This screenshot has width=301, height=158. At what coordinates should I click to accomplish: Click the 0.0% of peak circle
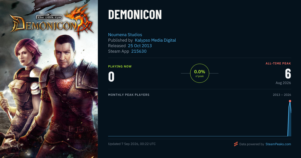coord(200,73)
